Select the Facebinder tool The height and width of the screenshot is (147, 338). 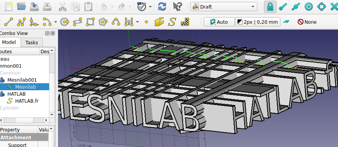pos(159,22)
